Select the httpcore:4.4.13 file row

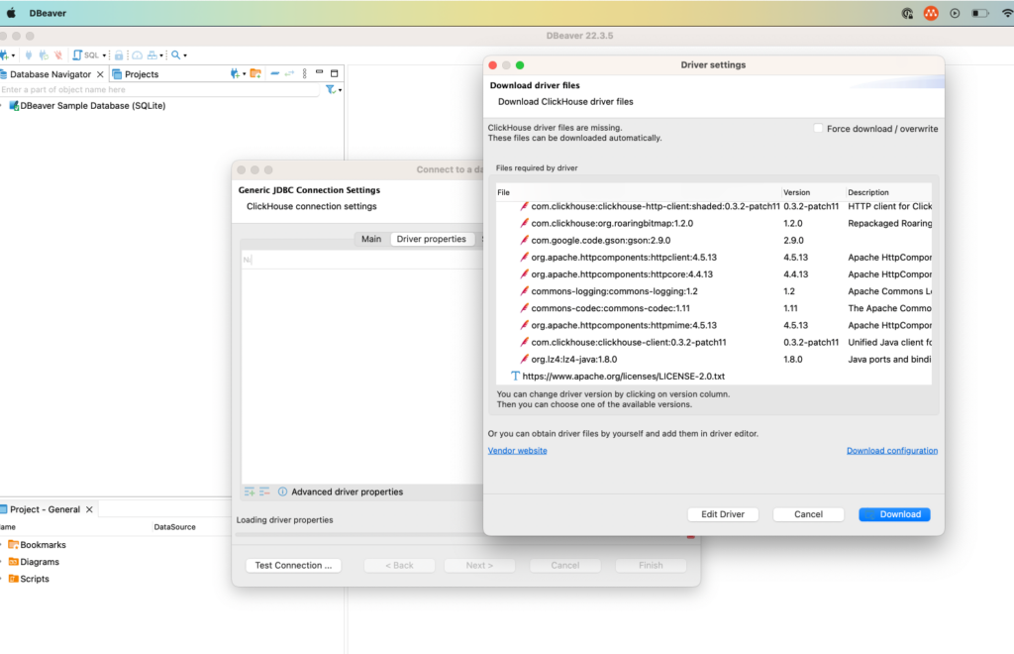click(714, 274)
